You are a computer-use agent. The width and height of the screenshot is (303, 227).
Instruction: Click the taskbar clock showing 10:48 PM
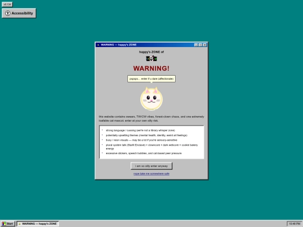coord(295,224)
